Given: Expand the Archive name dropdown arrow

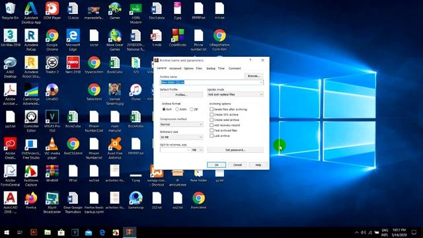Looking at the screenshot, I should [261, 82].
